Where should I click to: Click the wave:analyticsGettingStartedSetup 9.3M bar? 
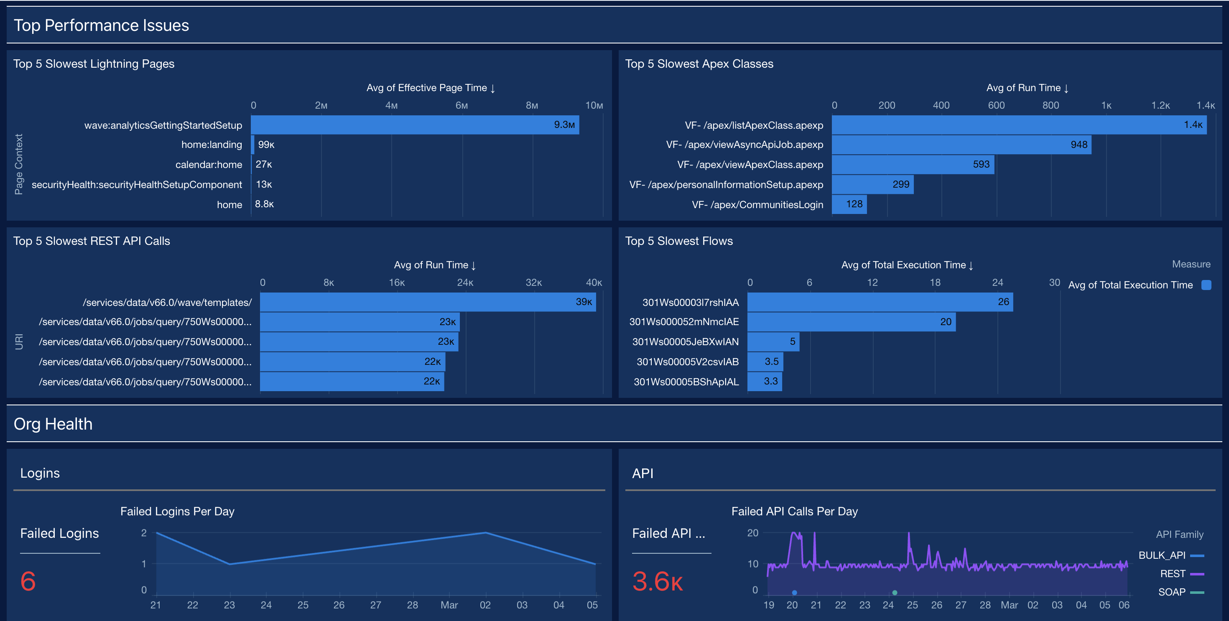click(415, 125)
